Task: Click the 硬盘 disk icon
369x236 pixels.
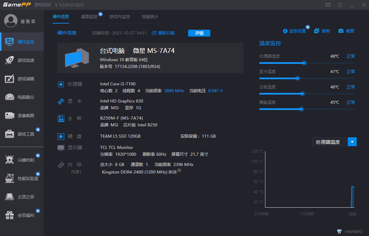Action: pyautogui.click(x=61, y=136)
